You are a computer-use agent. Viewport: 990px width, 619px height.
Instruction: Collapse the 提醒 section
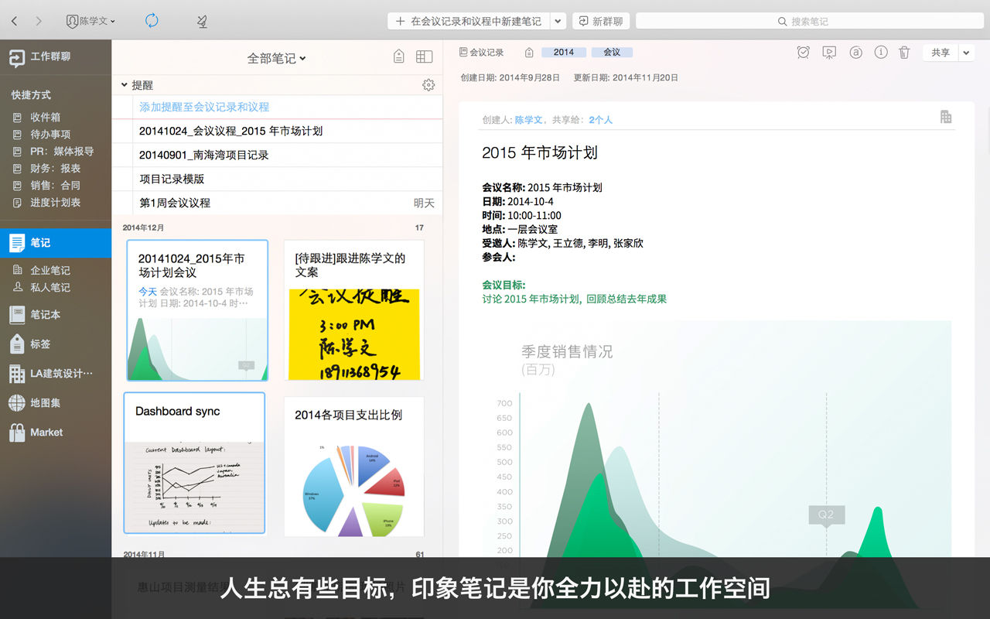point(124,85)
